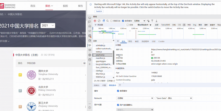221x111 pixels.
Task: Filter requests by CSS type
Action: click(x=179, y=25)
